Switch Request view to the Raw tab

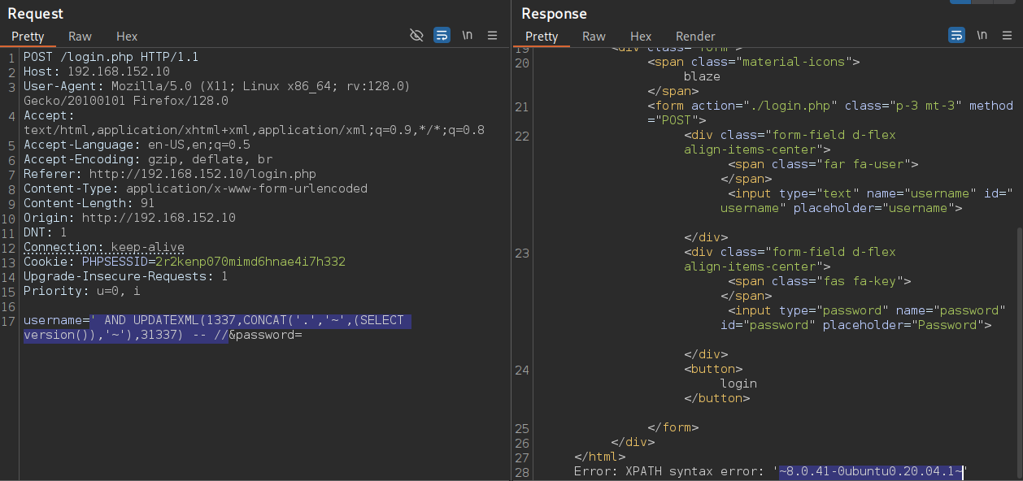(x=80, y=37)
